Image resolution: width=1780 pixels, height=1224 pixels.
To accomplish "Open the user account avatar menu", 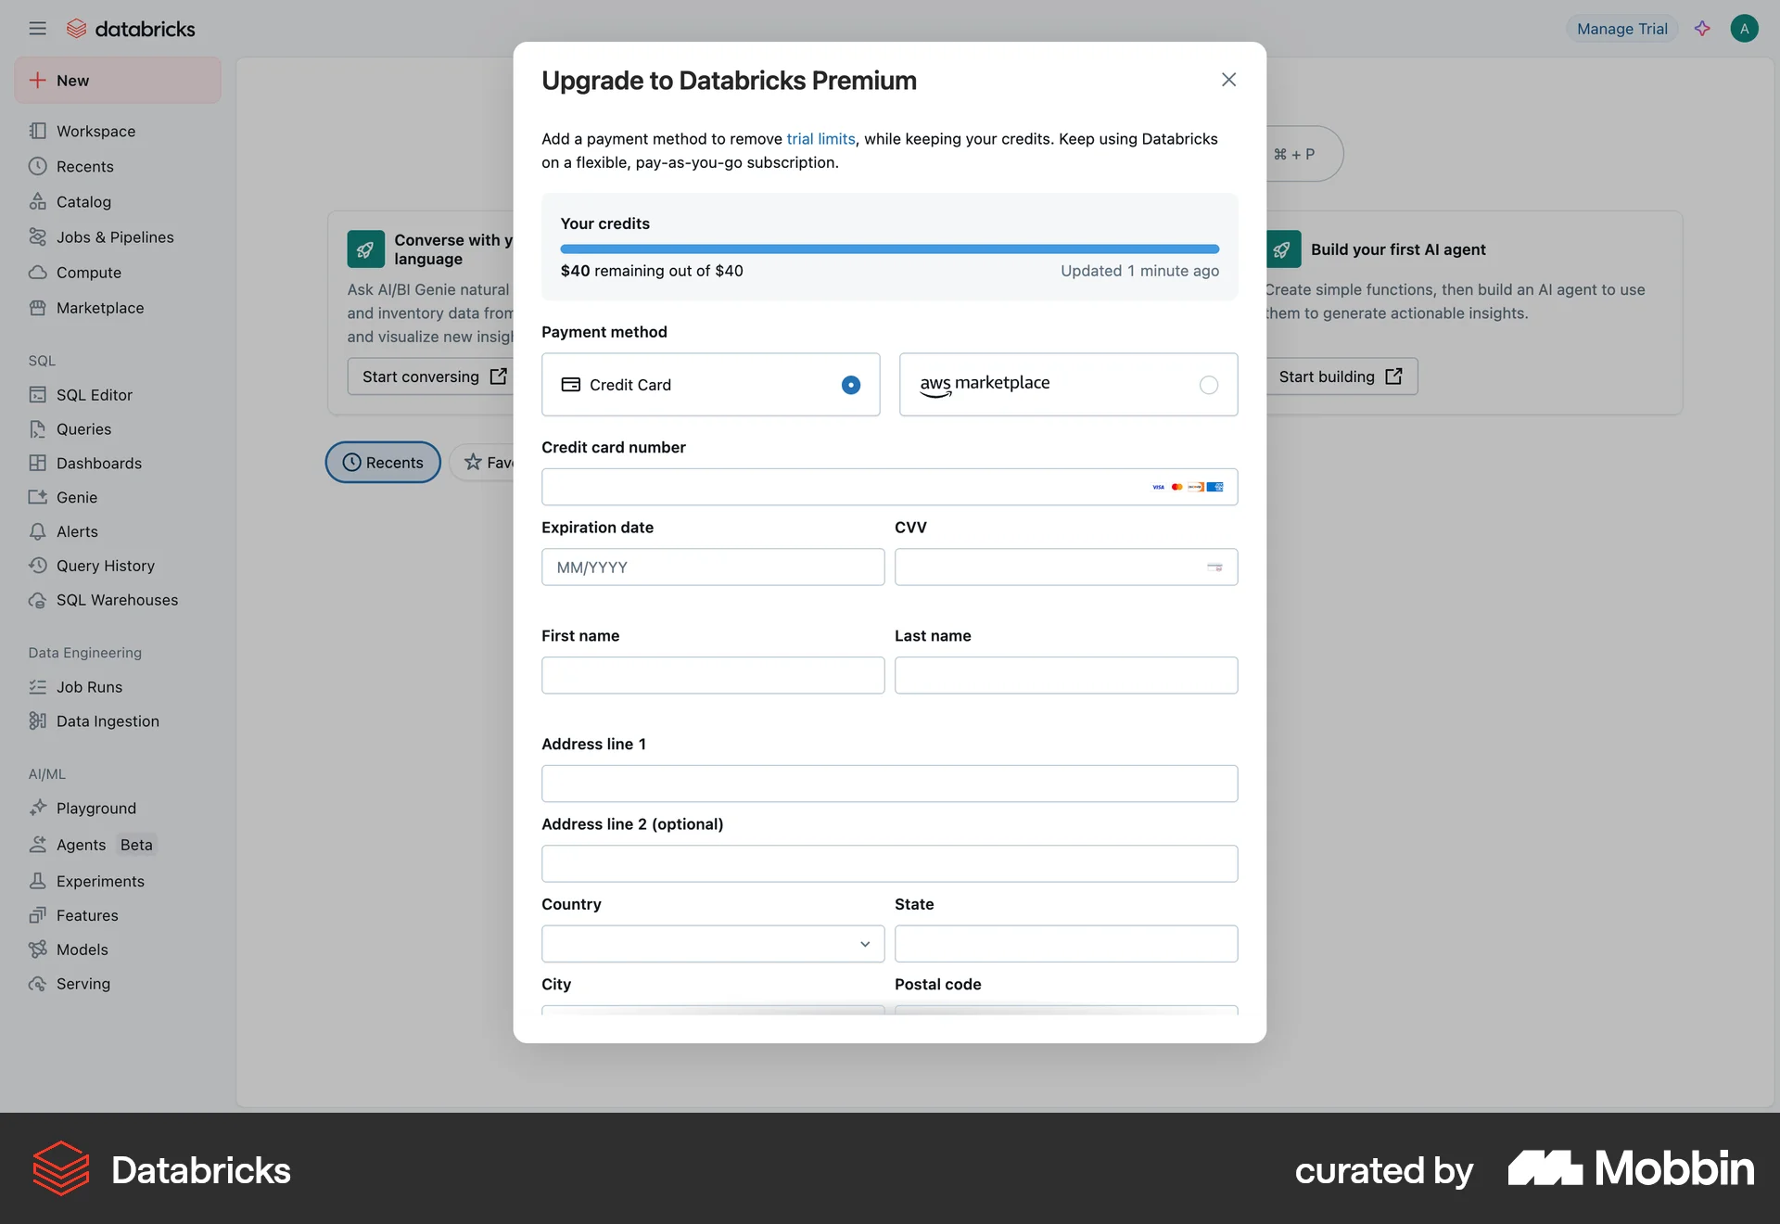I will point(1745,28).
